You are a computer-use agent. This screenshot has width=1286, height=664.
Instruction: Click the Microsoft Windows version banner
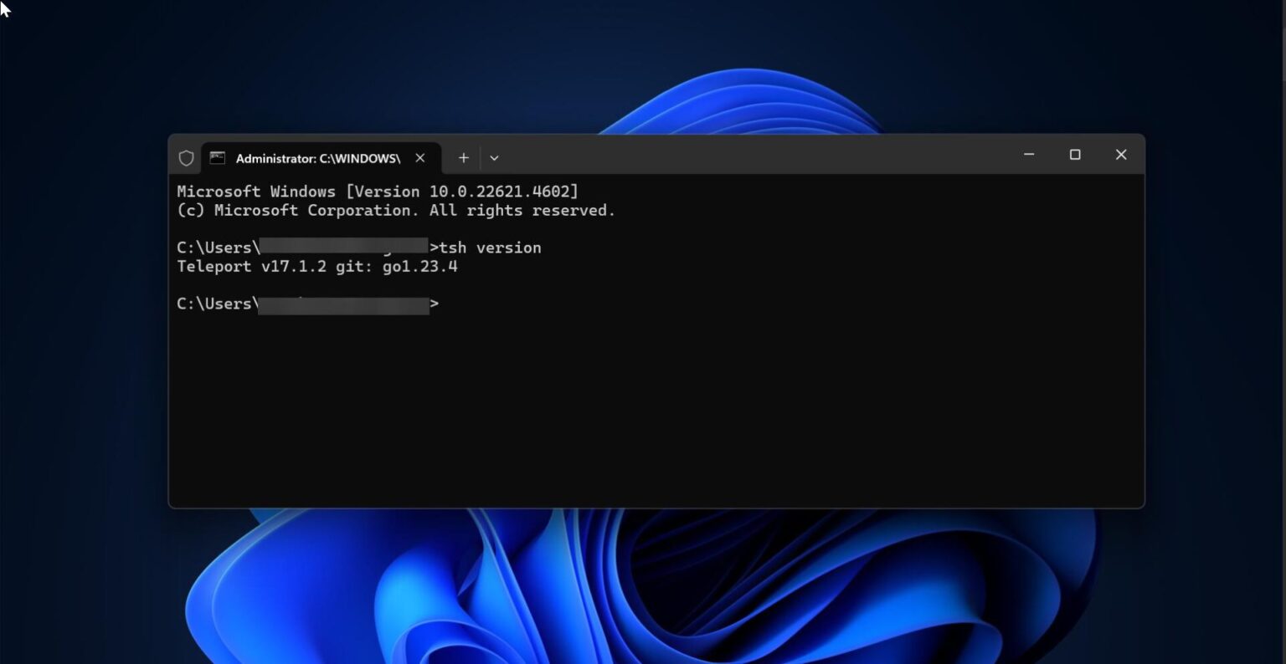(x=377, y=191)
